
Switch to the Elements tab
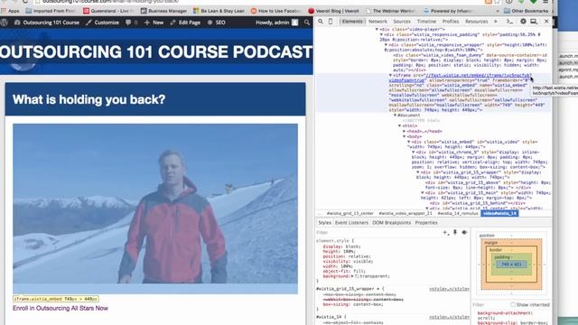(x=352, y=22)
